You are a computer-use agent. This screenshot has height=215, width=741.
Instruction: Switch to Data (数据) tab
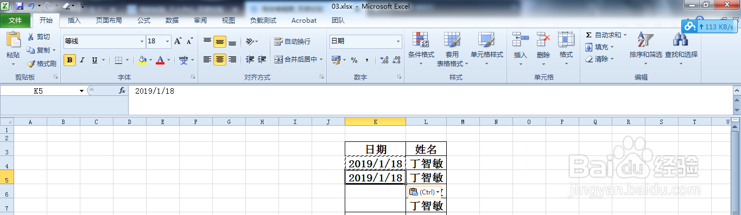[172, 21]
